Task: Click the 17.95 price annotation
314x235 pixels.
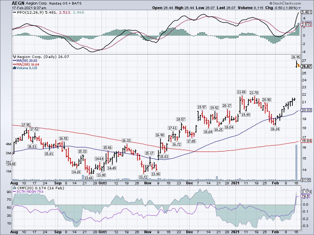Action: coord(26,125)
